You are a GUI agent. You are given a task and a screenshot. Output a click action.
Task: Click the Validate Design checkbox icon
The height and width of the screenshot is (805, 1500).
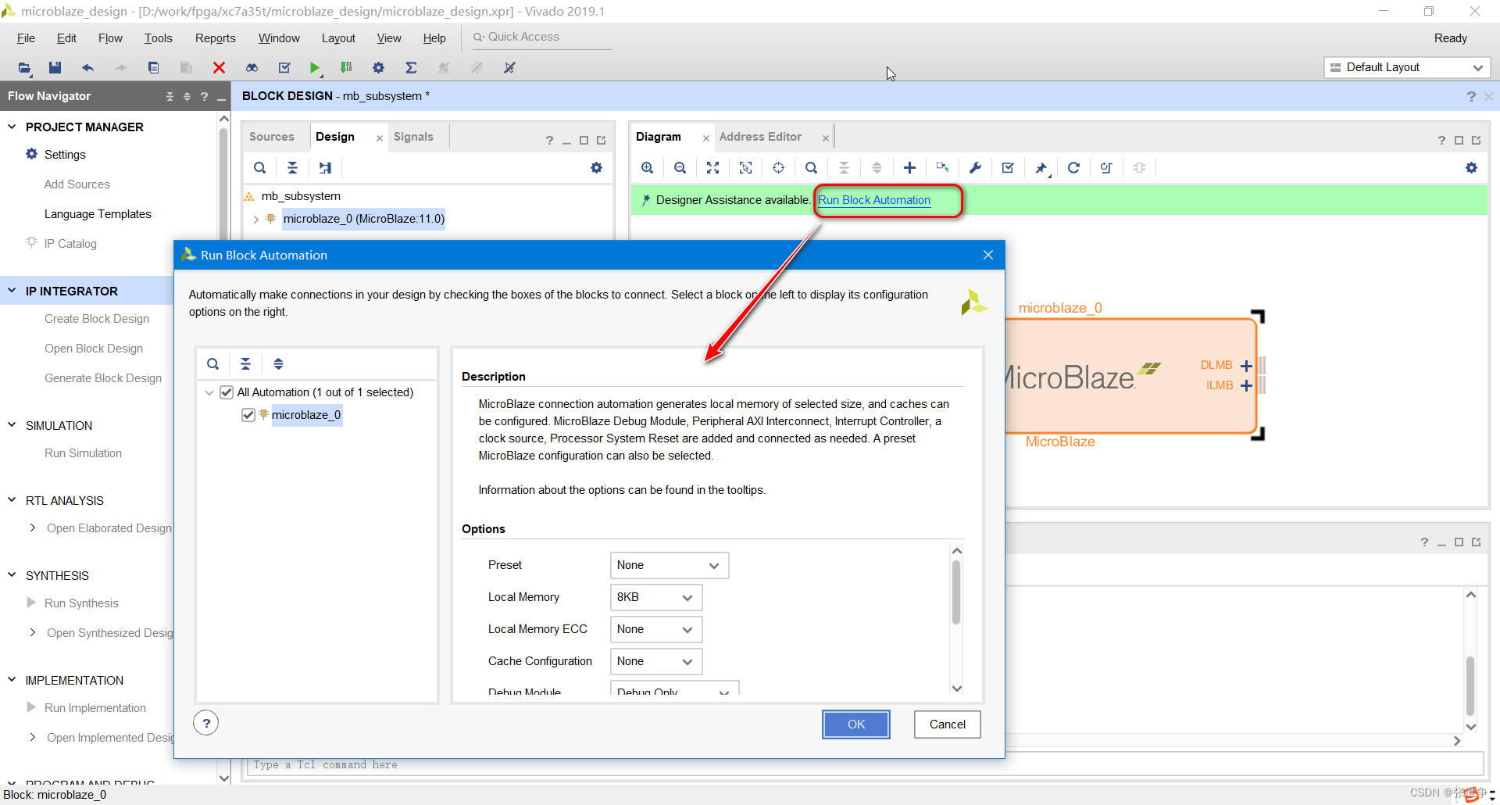1009,167
